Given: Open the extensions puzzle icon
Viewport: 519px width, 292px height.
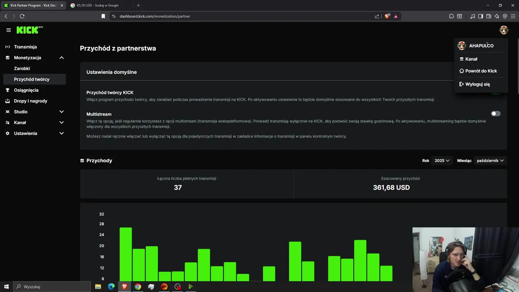Looking at the screenshot, I should pyautogui.click(x=451, y=16).
